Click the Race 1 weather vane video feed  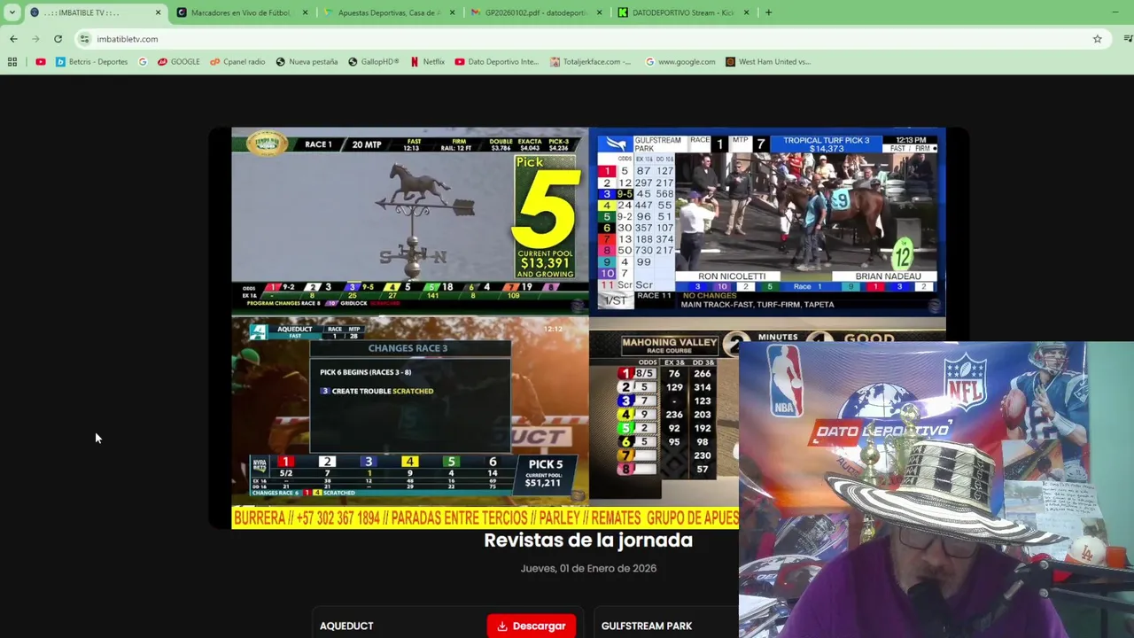click(409, 221)
